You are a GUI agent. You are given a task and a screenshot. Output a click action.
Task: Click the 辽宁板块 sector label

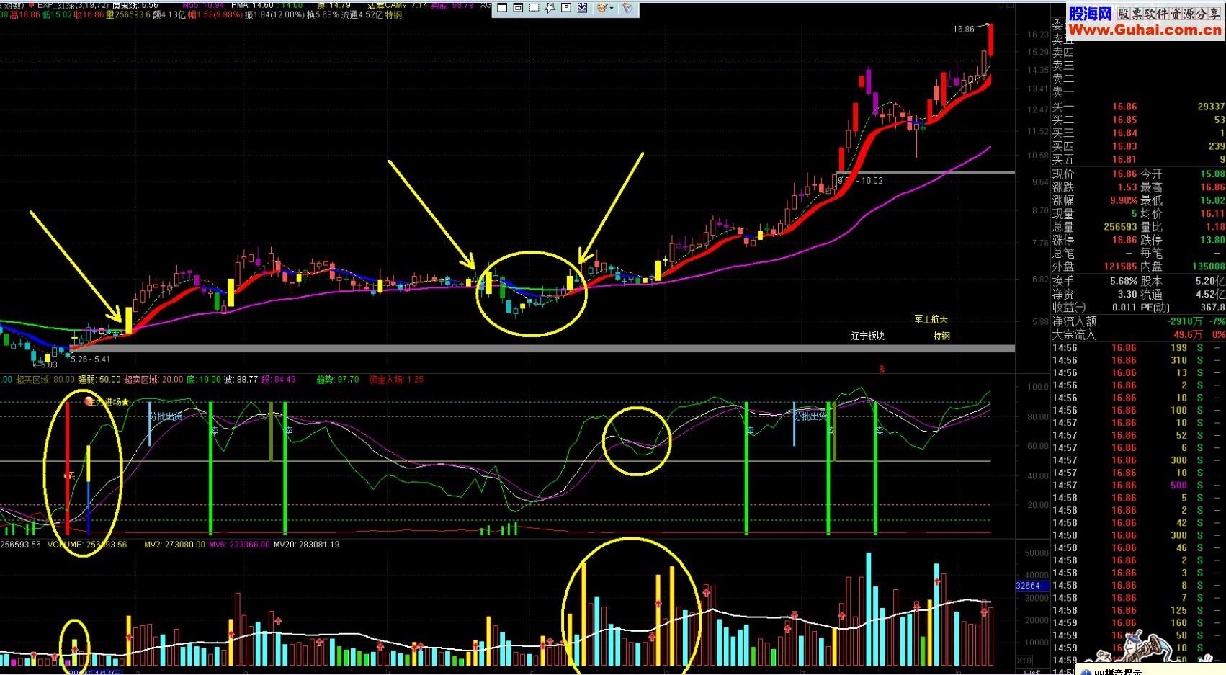coord(867,336)
